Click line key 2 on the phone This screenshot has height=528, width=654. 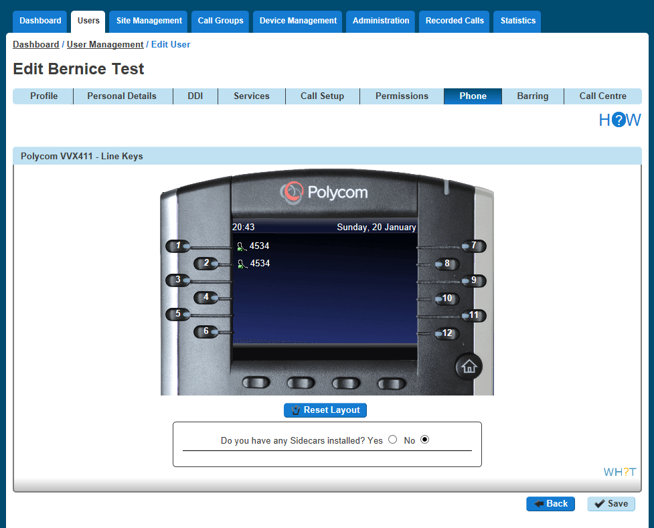tap(206, 263)
